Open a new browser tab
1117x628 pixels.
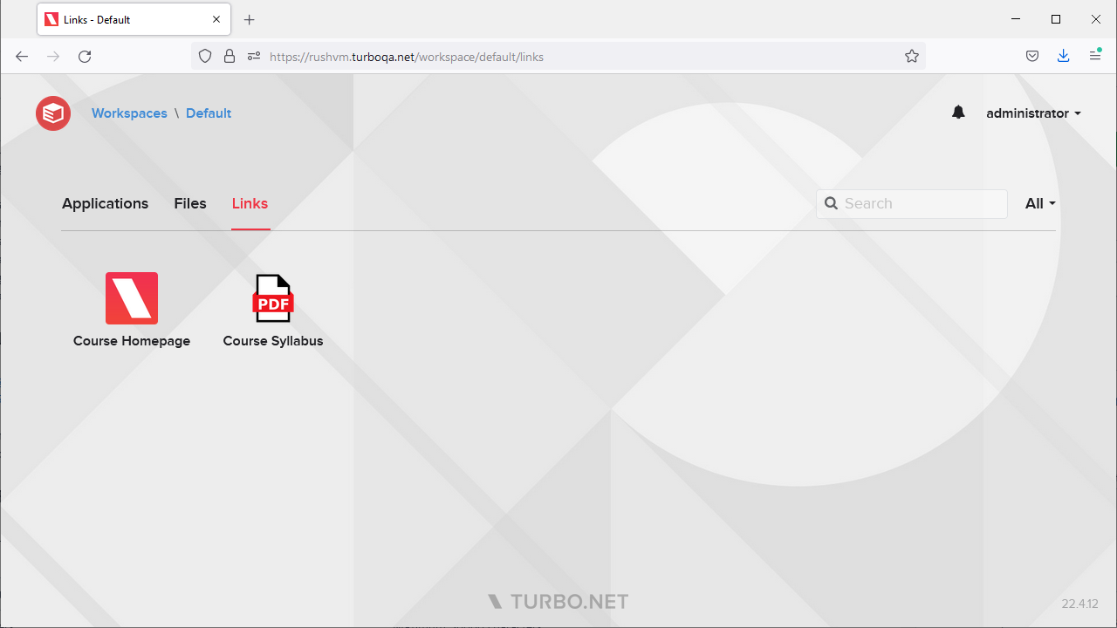pos(250,19)
